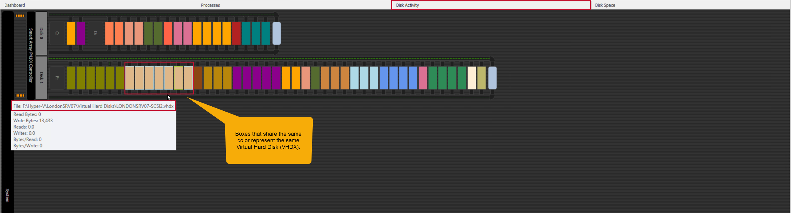Viewport: 791px width, 213px height.
Task: Select the F: partition block on Disk 1
Action: click(57, 78)
